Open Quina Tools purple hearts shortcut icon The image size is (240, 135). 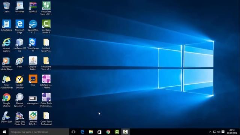(46, 97)
